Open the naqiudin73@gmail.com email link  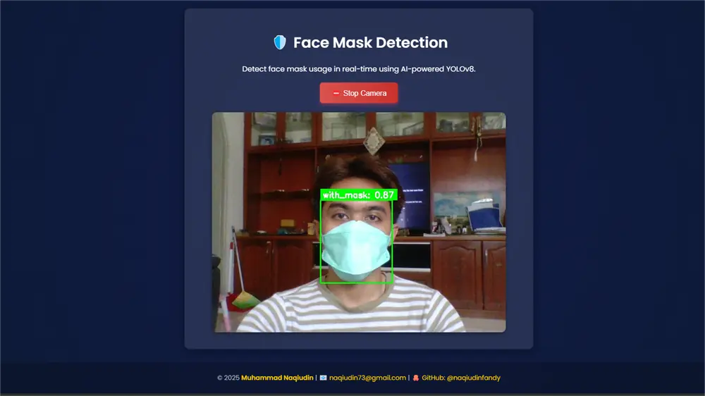click(367, 378)
